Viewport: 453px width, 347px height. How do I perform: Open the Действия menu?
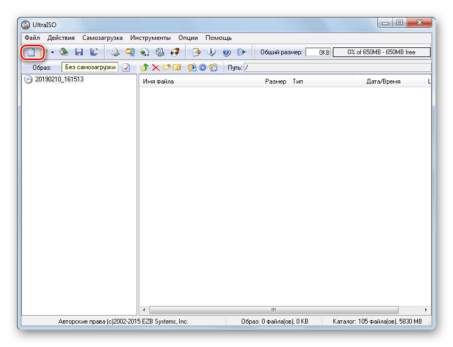coord(61,38)
